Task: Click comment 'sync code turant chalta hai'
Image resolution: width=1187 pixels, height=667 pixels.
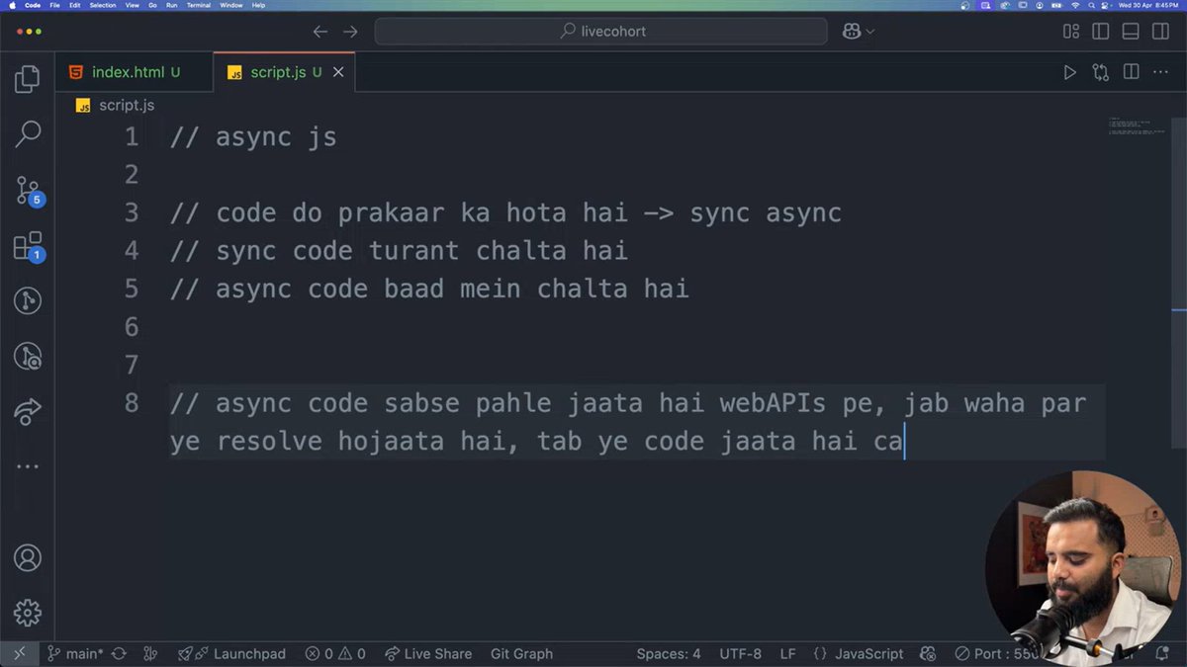Action: tap(399, 251)
